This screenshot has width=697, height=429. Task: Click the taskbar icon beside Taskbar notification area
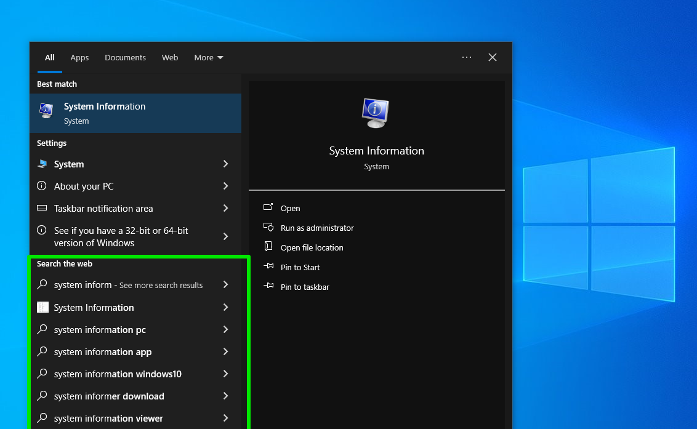point(42,207)
